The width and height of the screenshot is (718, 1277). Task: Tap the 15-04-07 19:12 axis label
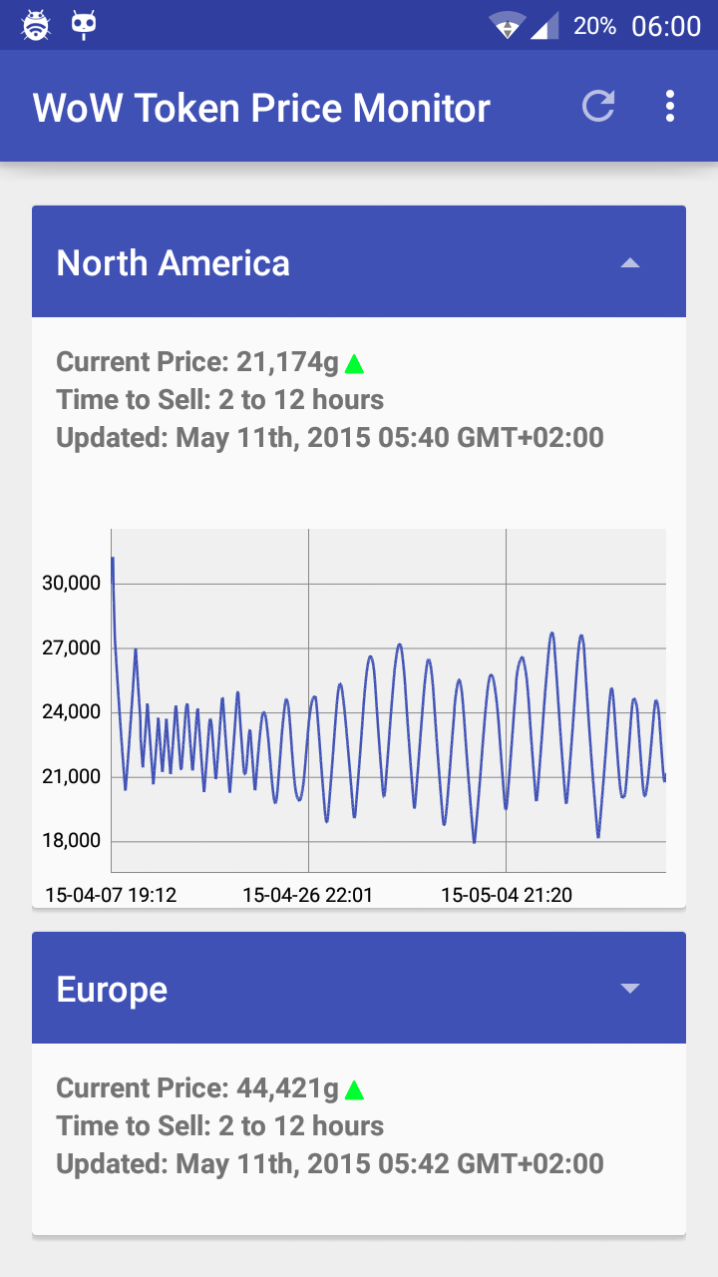[111, 895]
